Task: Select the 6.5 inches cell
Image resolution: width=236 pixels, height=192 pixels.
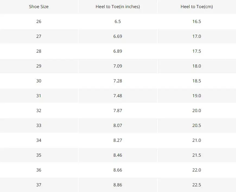Action: pyautogui.click(x=118, y=21)
